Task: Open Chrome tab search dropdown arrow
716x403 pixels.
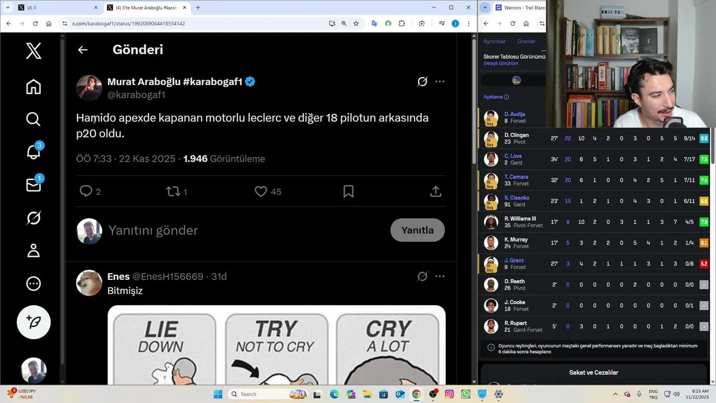Action: (7, 7)
